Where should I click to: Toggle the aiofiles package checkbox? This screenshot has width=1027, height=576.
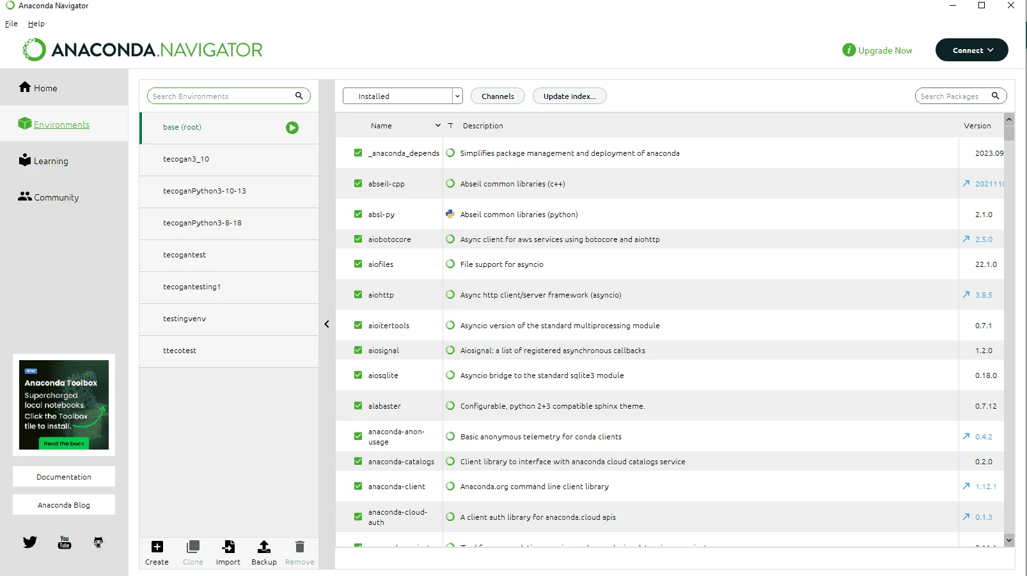(358, 264)
